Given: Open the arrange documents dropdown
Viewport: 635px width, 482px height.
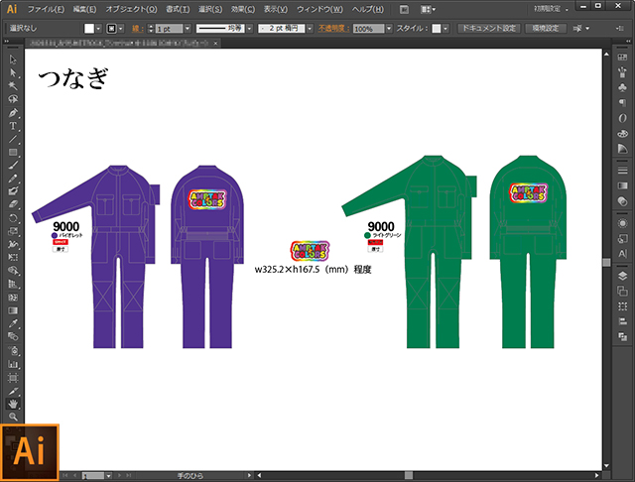Looking at the screenshot, I should click(428, 9).
